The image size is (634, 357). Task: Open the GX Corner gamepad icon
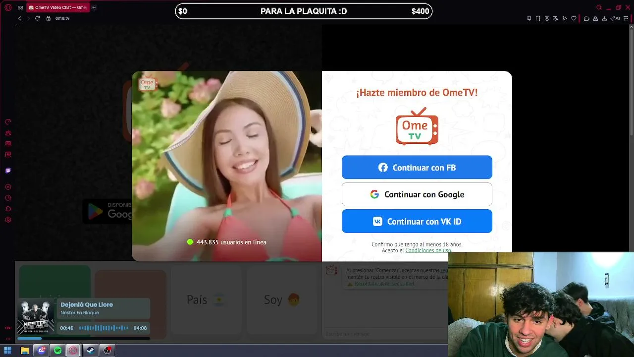point(20,7)
